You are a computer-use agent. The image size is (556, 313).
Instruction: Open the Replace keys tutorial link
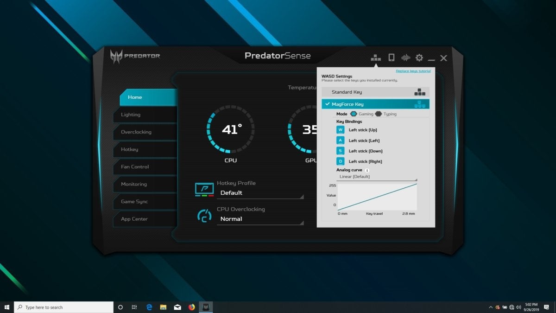pyautogui.click(x=413, y=71)
